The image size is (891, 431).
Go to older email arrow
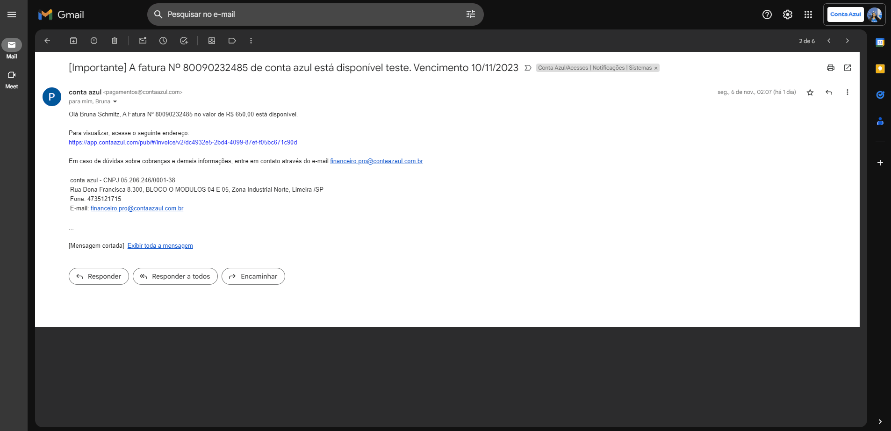click(848, 41)
